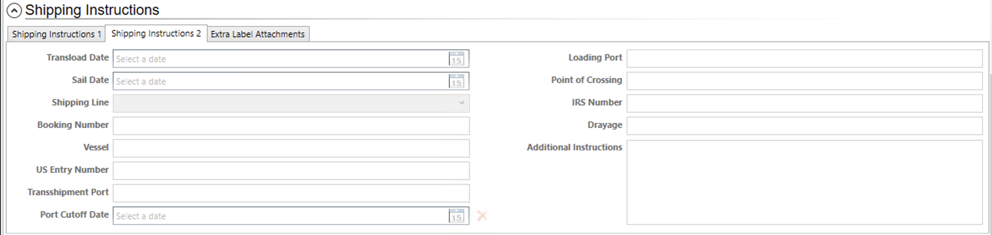Select the Shipping Instructions 2 tab
Image resolution: width=992 pixels, height=235 pixels.
click(156, 34)
